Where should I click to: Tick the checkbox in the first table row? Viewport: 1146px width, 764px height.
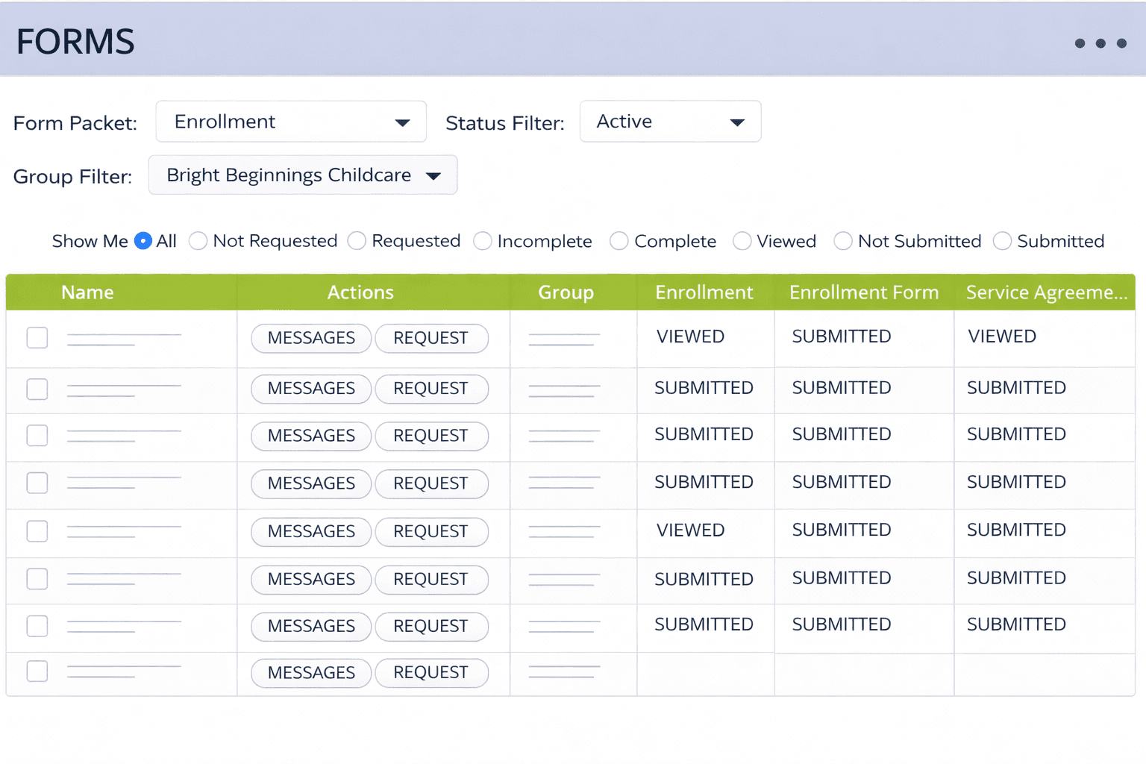click(37, 338)
